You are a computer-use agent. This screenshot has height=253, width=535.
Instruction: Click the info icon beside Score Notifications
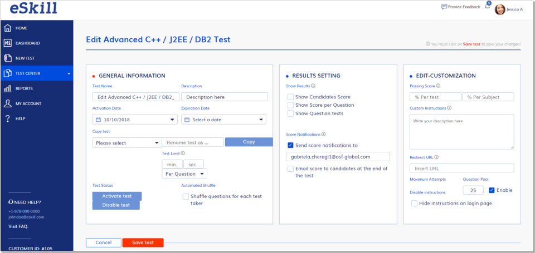click(323, 134)
